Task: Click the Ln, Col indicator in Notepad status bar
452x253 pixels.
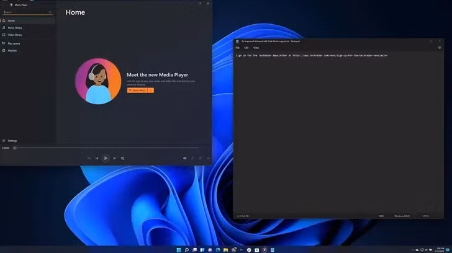Action: (243, 216)
